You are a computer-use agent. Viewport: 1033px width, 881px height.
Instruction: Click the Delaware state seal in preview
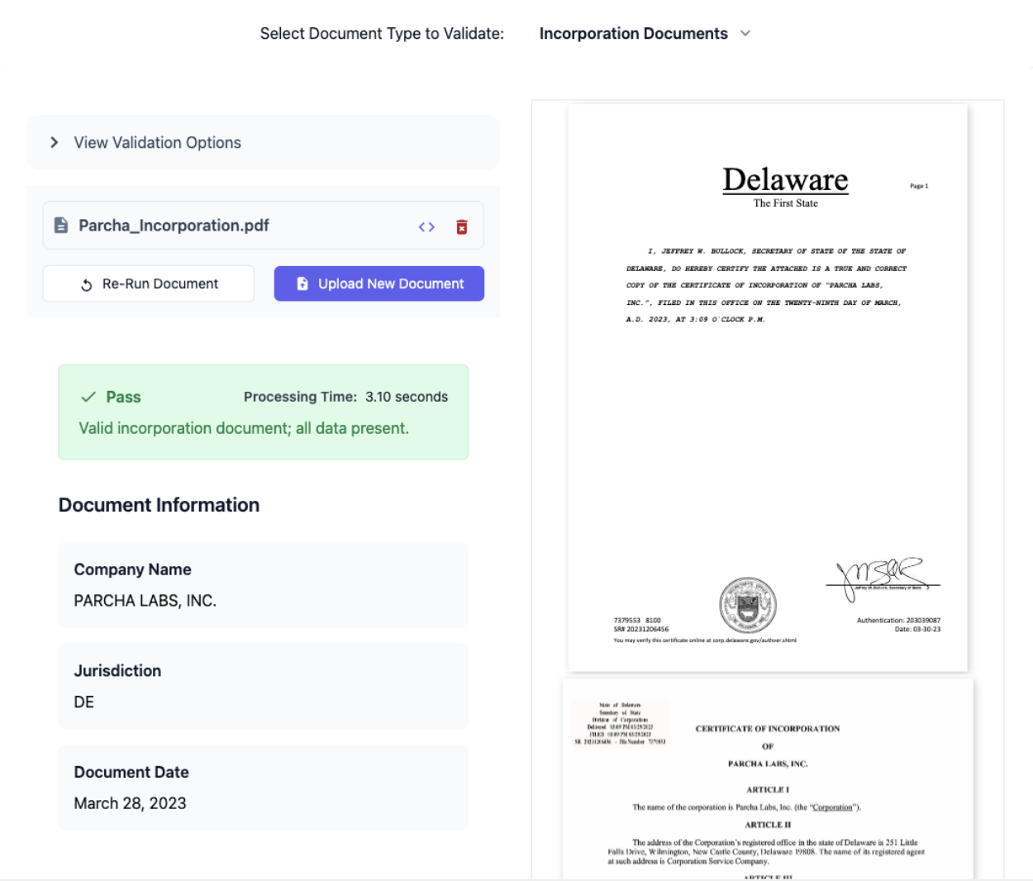(x=748, y=605)
